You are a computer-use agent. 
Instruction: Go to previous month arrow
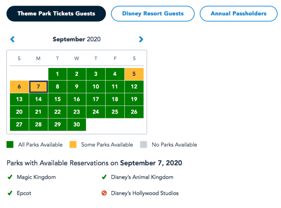click(x=12, y=39)
